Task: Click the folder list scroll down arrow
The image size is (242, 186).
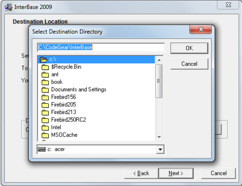Action: [159, 137]
